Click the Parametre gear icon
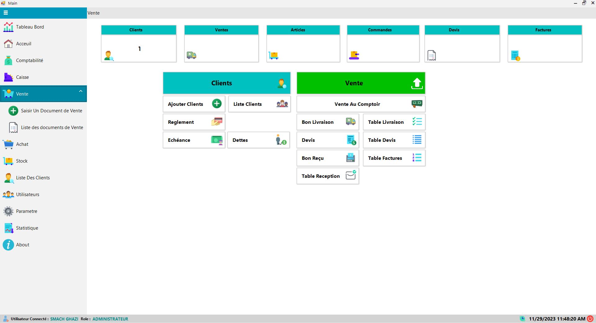This screenshot has height=323, width=596. pyautogui.click(x=8, y=211)
